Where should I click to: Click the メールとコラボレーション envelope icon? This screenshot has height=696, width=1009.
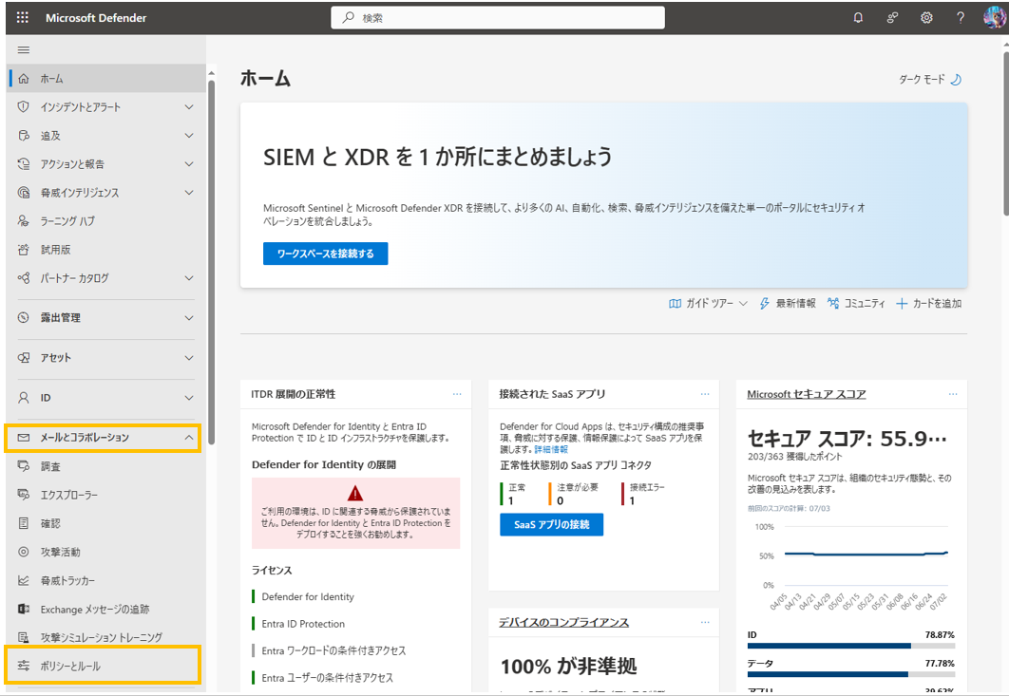24,438
